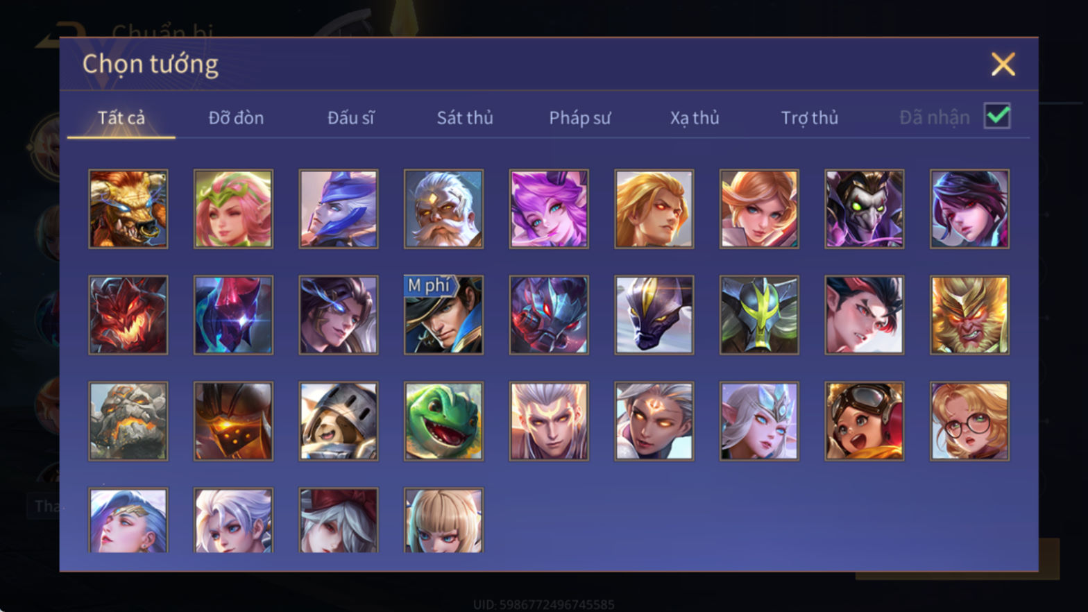Toggle the 'Đã nhận' checkbox

997,116
